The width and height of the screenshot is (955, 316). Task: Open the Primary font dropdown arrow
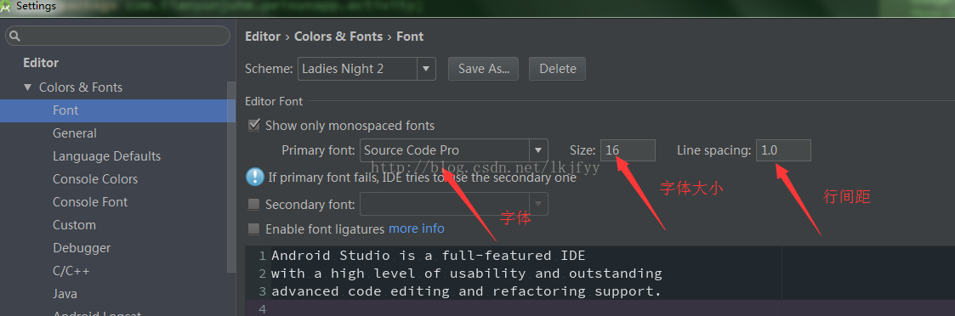click(x=538, y=150)
